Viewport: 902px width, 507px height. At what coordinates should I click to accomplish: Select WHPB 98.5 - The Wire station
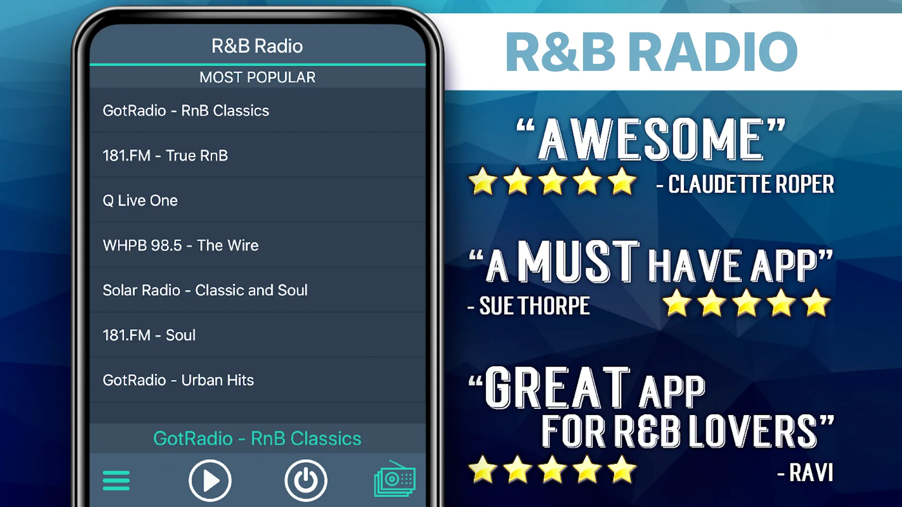(x=257, y=245)
